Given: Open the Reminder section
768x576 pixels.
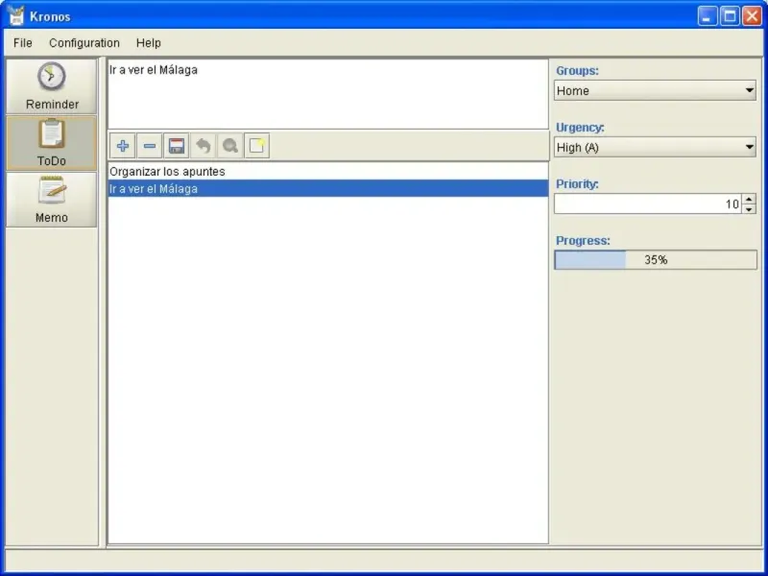Looking at the screenshot, I should [x=52, y=86].
